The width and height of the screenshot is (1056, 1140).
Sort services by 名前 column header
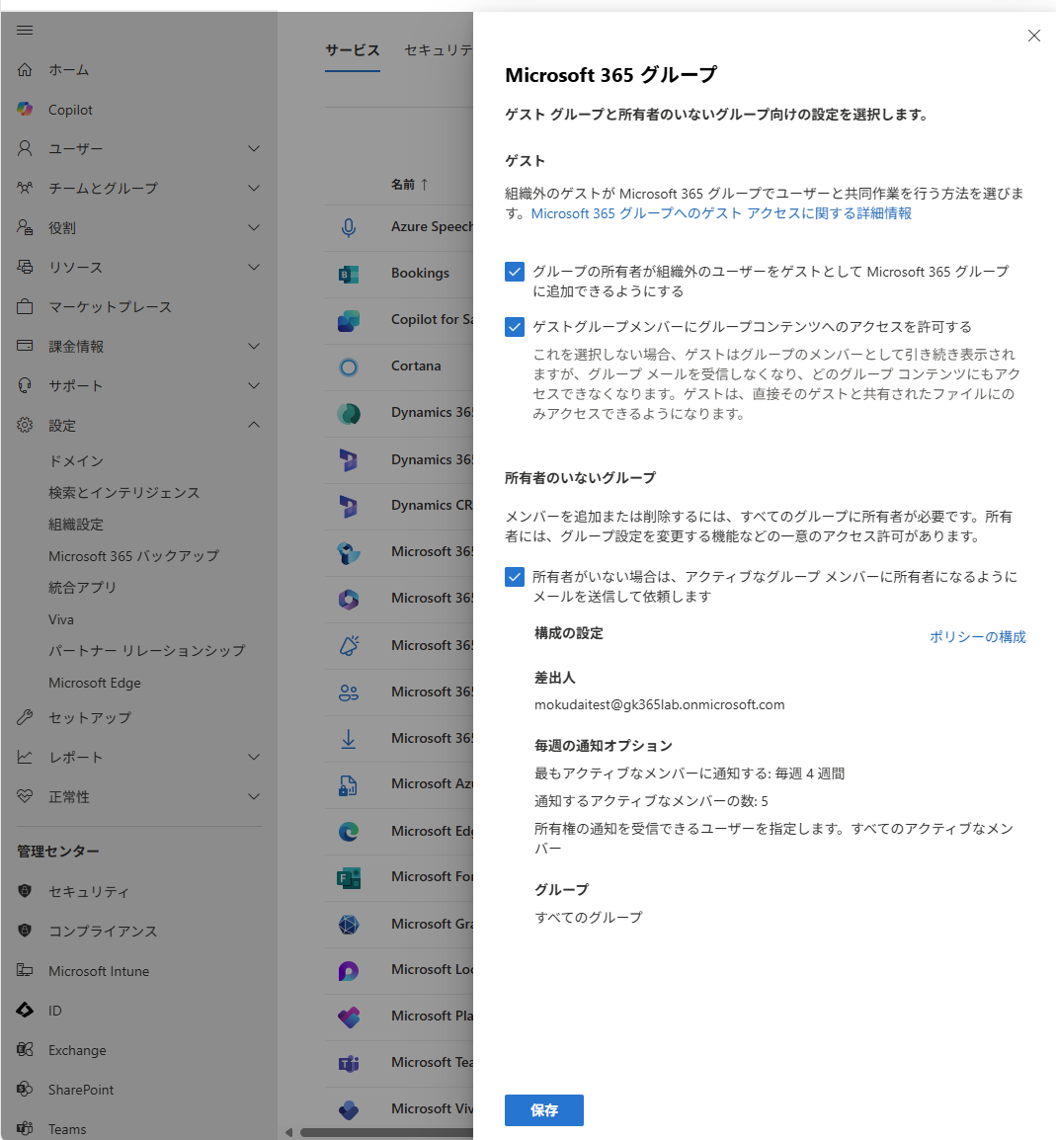click(409, 185)
